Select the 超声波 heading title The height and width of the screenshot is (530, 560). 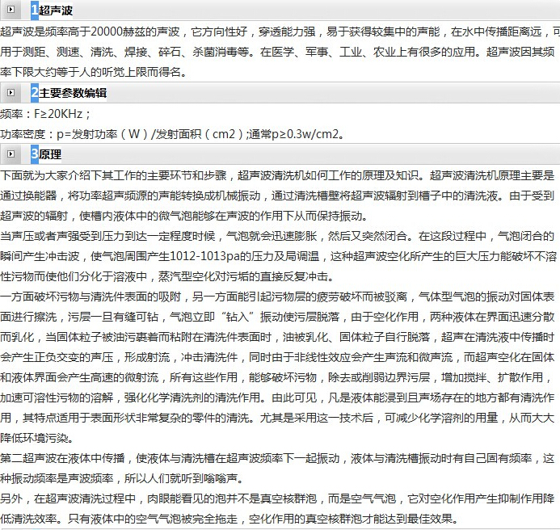56,11
